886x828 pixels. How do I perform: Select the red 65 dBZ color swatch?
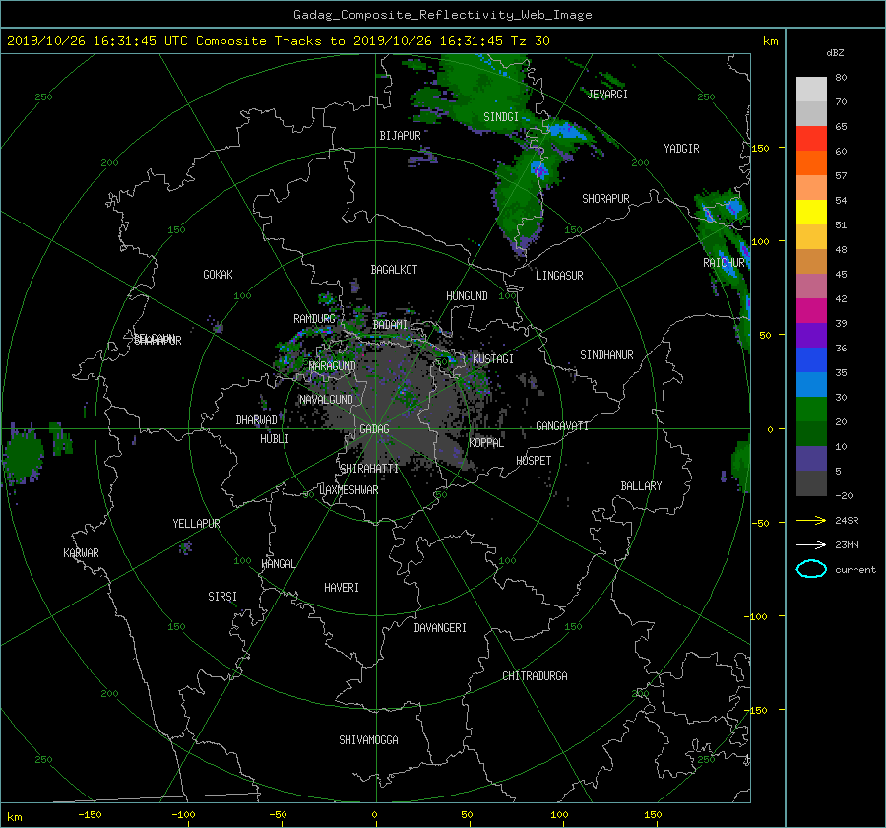(x=811, y=139)
